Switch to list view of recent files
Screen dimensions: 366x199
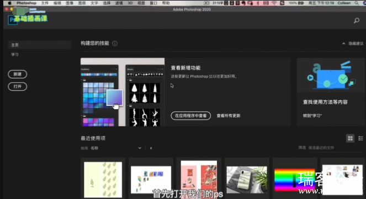[360, 138]
